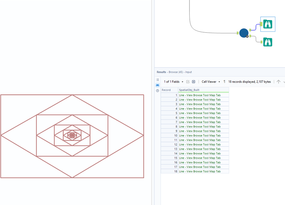
Task: Click record 12 Line spatial object cell
Action: (203, 144)
